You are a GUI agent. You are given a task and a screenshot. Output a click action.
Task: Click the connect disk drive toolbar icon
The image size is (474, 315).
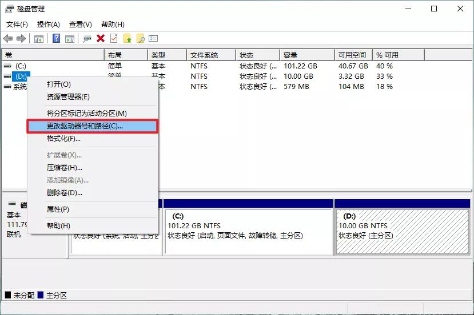tap(87, 38)
